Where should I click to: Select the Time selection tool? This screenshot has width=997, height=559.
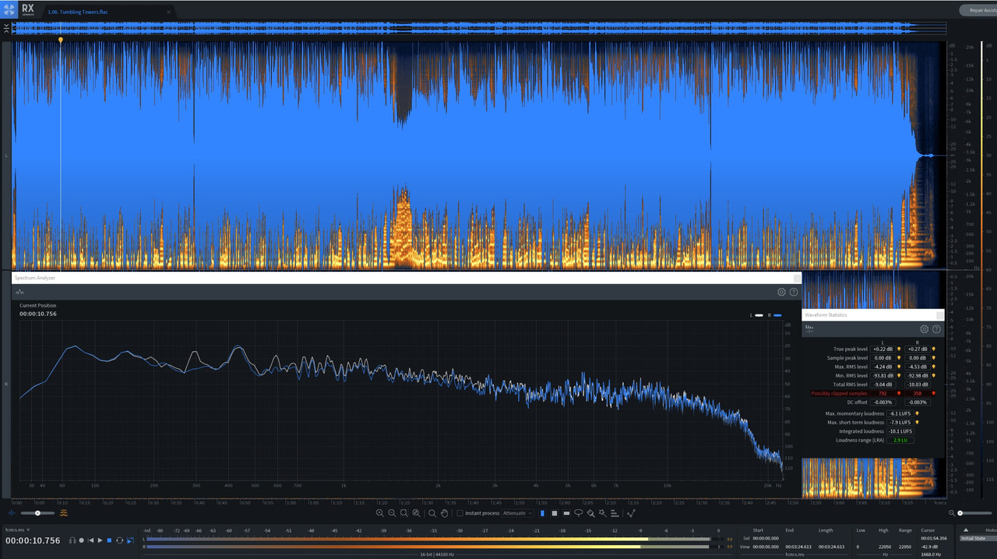pyautogui.click(x=542, y=513)
